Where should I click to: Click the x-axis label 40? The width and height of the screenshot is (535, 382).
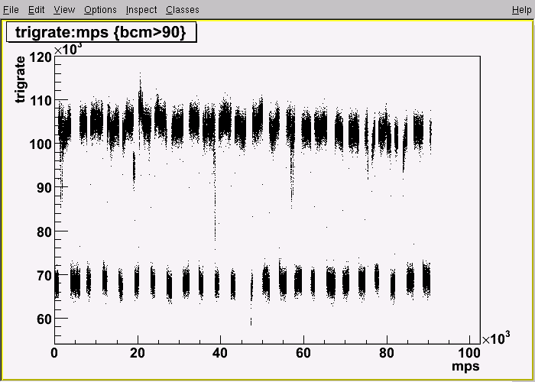coord(220,353)
